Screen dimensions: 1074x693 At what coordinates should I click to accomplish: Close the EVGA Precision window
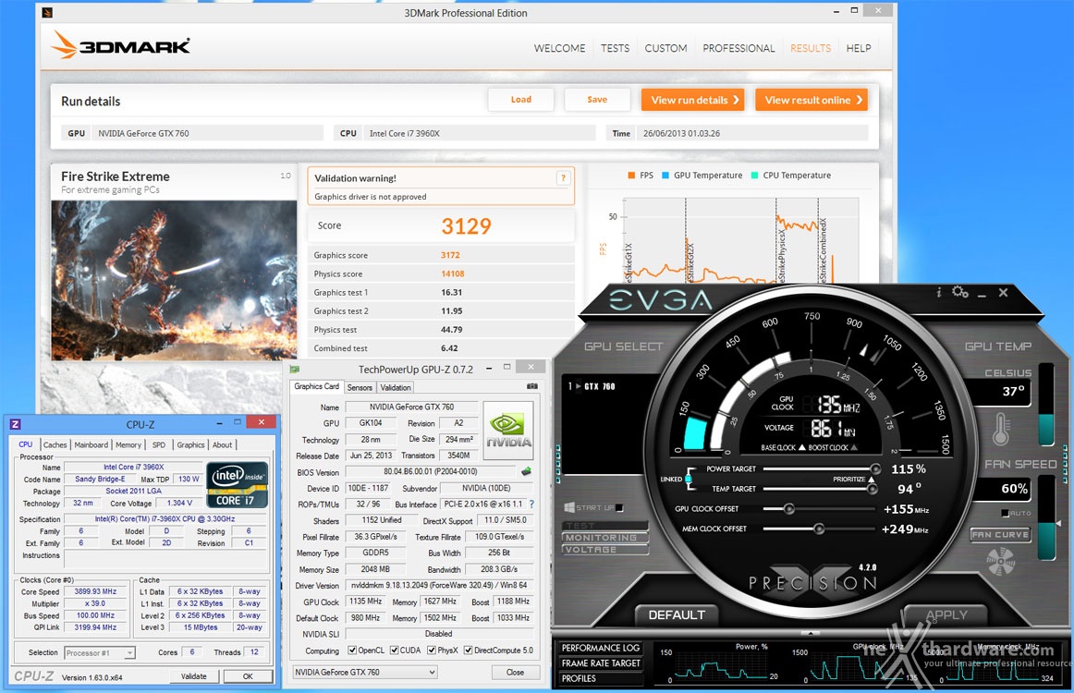tap(1004, 292)
